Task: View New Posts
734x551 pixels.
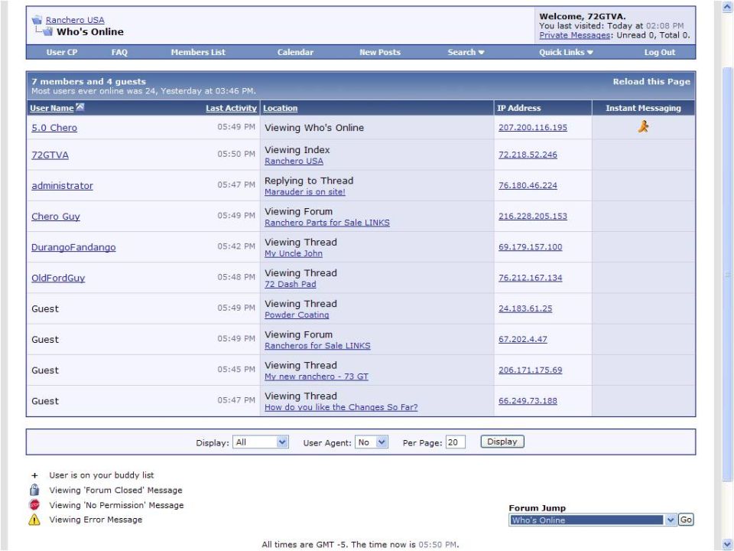Action: click(380, 52)
